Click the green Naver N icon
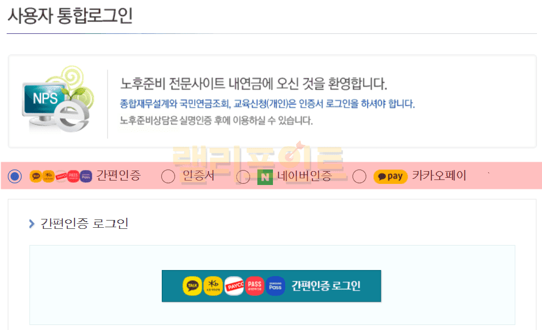Screen dimensions: 542x330 (266, 177)
